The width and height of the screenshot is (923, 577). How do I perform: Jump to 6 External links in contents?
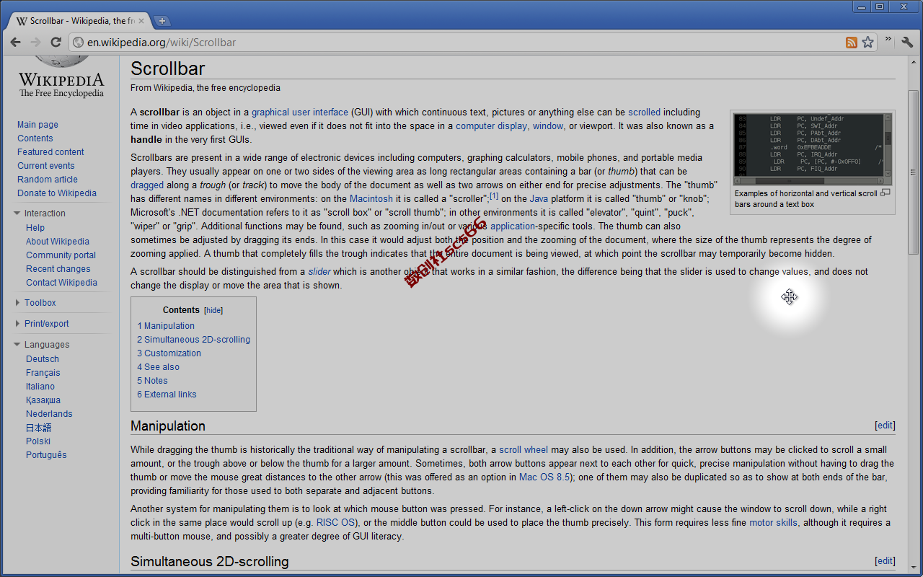[x=167, y=395]
